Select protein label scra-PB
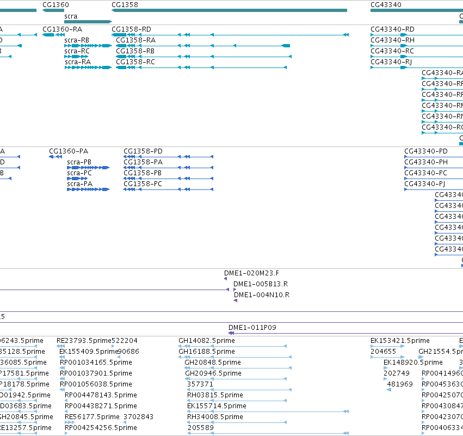 tap(79, 162)
